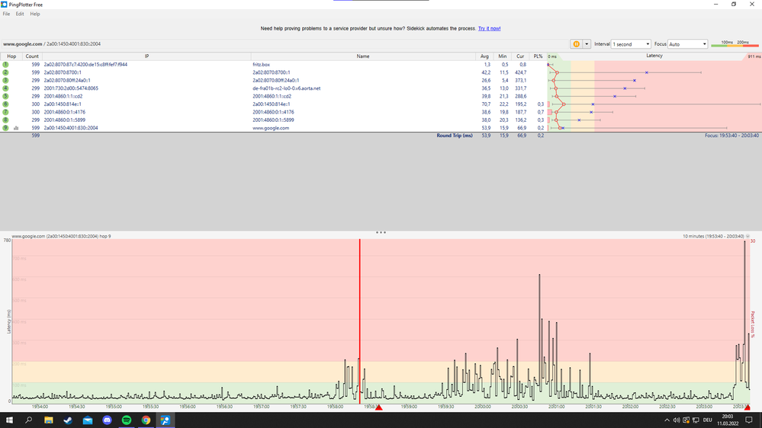Select the green hop 4 circle icon
The width and height of the screenshot is (762, 428).
(x=5, y=88)
